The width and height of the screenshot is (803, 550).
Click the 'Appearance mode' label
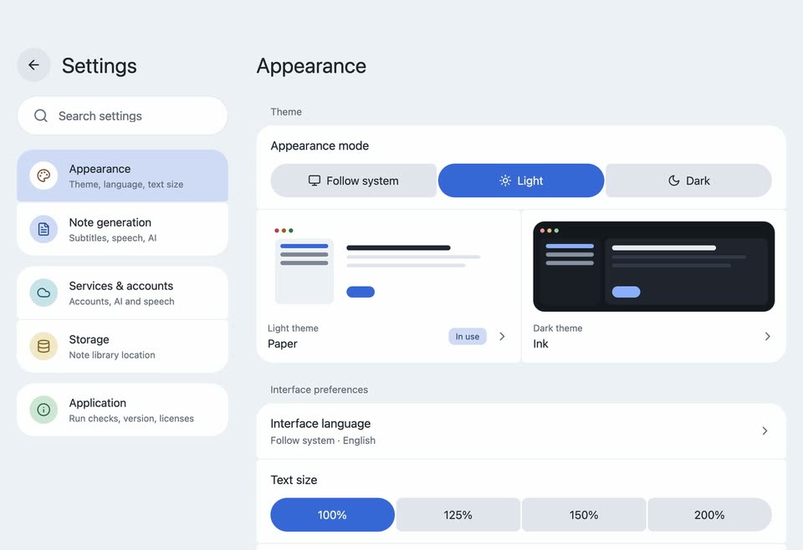tap(320, 145)
